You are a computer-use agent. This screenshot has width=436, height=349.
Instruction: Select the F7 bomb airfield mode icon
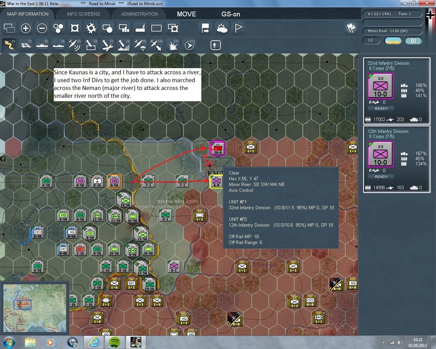[107, 45]
